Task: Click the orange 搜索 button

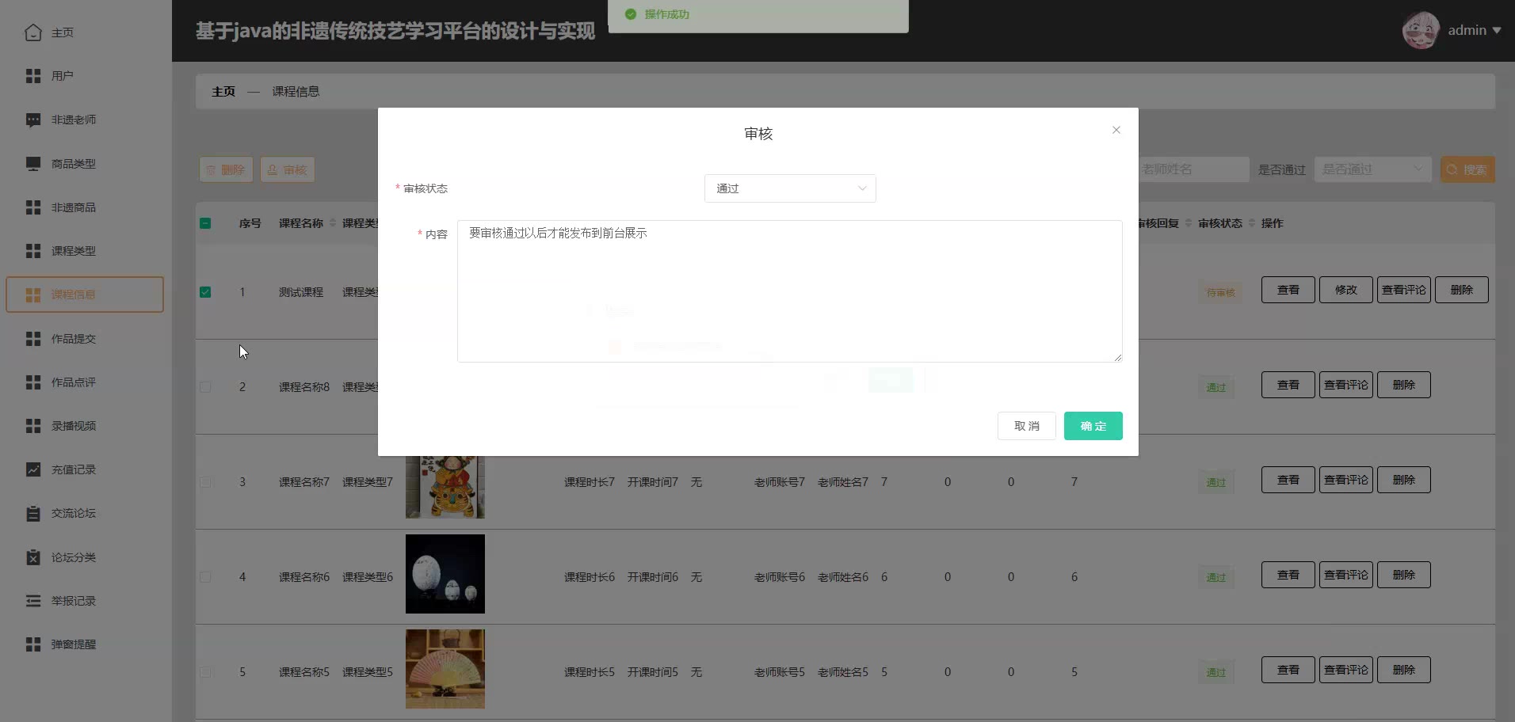Action: pos(1467,169)
